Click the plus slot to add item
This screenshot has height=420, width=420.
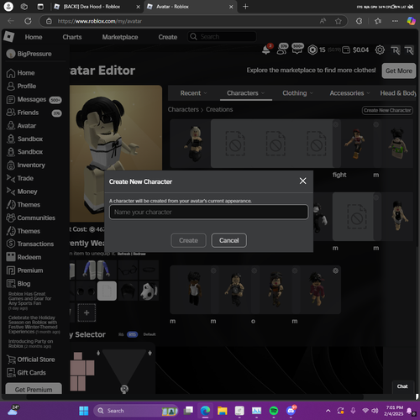coord(87,312)
